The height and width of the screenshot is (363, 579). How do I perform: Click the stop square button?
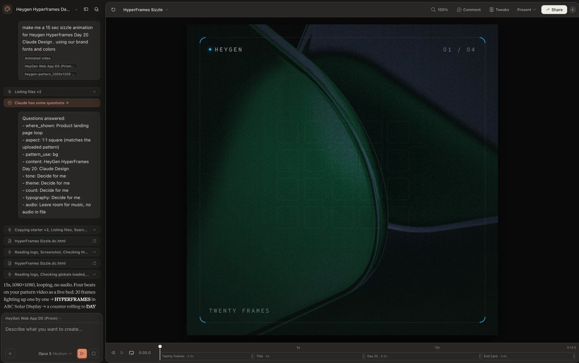click(x=94, y=353)
